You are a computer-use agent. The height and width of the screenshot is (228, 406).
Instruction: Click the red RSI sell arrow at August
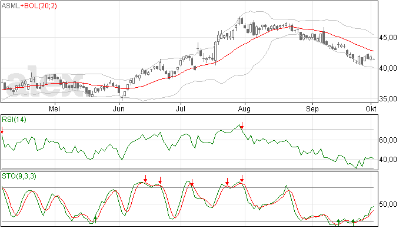click(x=242, y=125)
